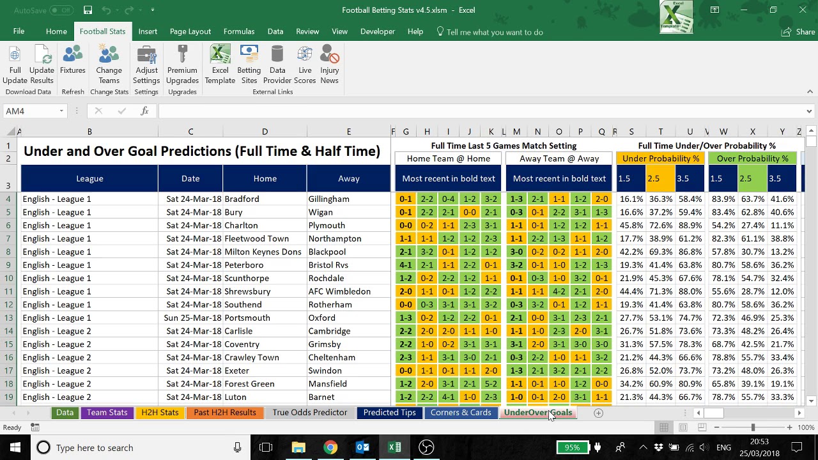Click the horizontal scrollbar right arrow
Viewport: 818px width, 460px height.
(799, 413)
